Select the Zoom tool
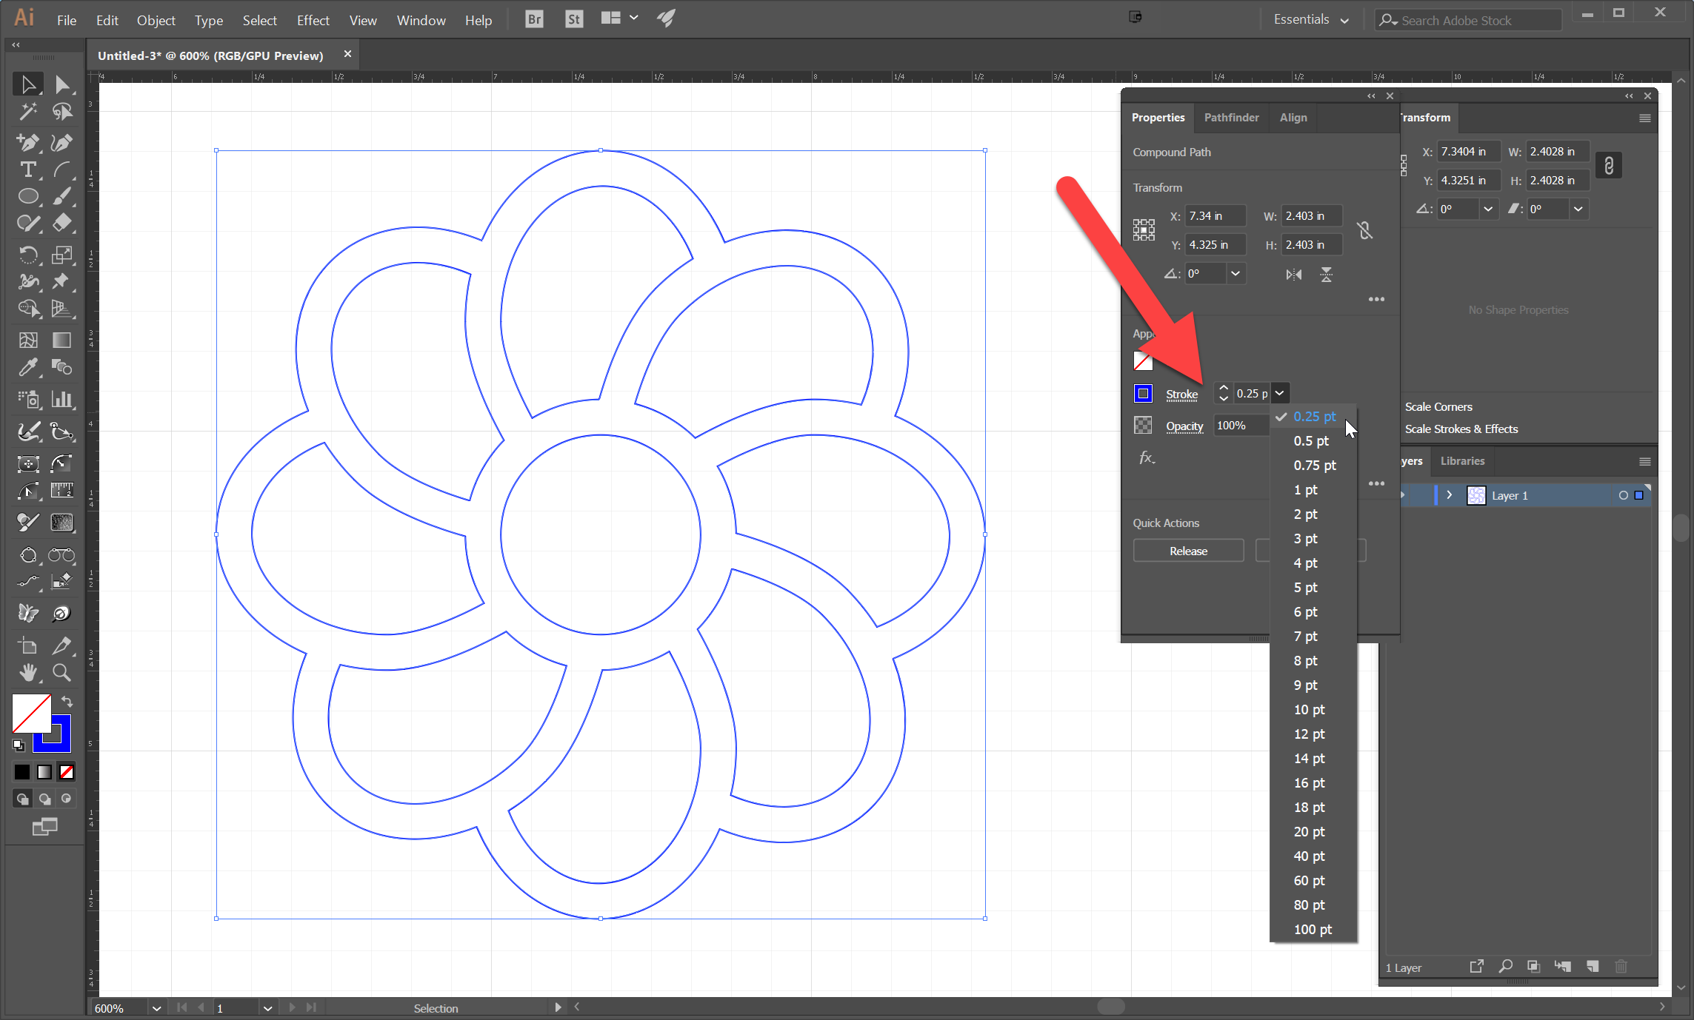Image resolution: width=1694 pixels, height=1020 pixels. (61, 673)
